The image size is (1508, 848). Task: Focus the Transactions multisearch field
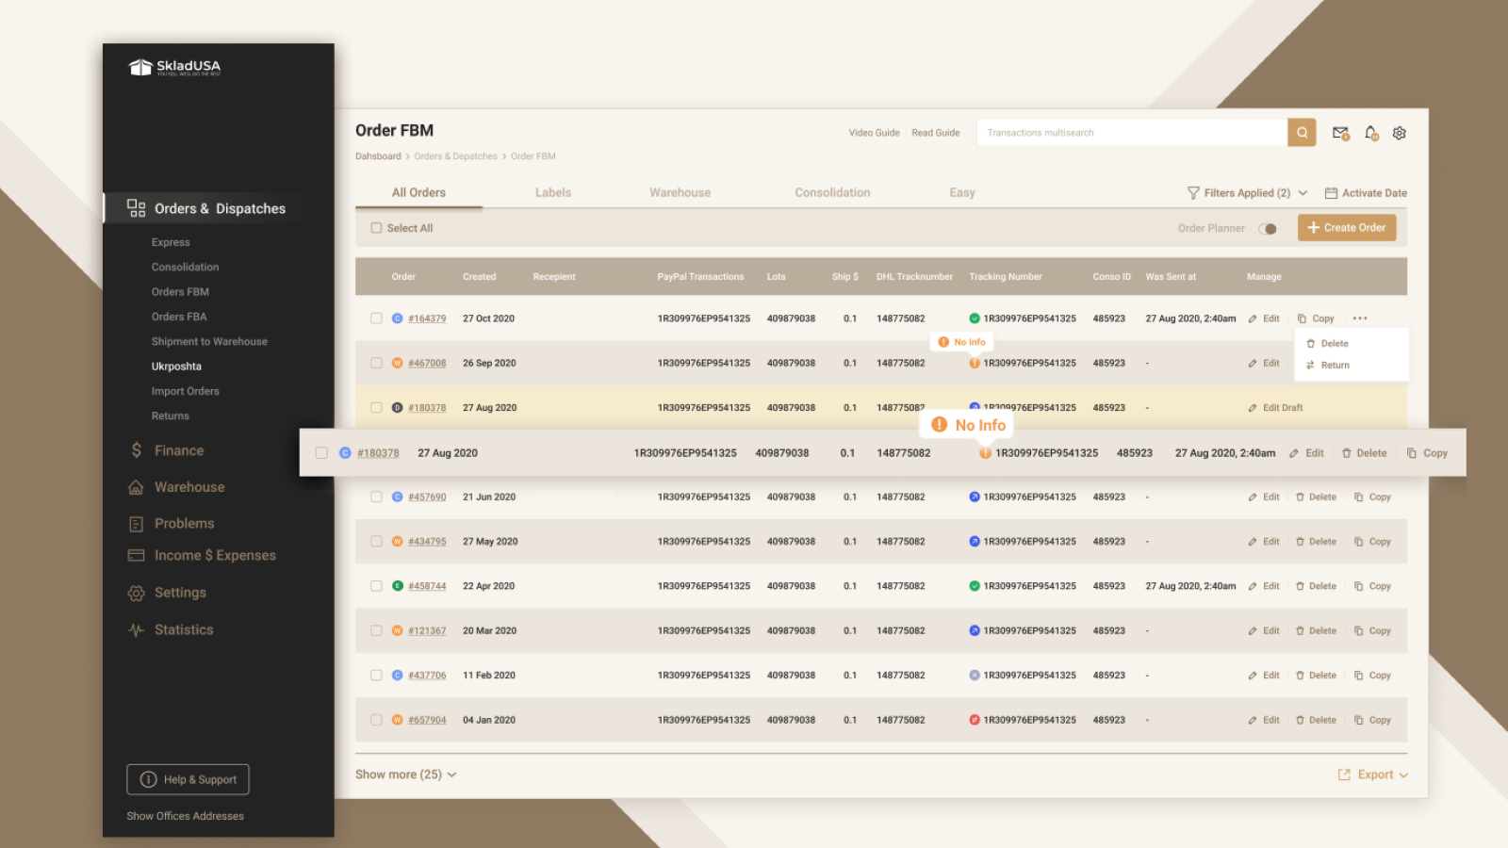pos(1132,133)
